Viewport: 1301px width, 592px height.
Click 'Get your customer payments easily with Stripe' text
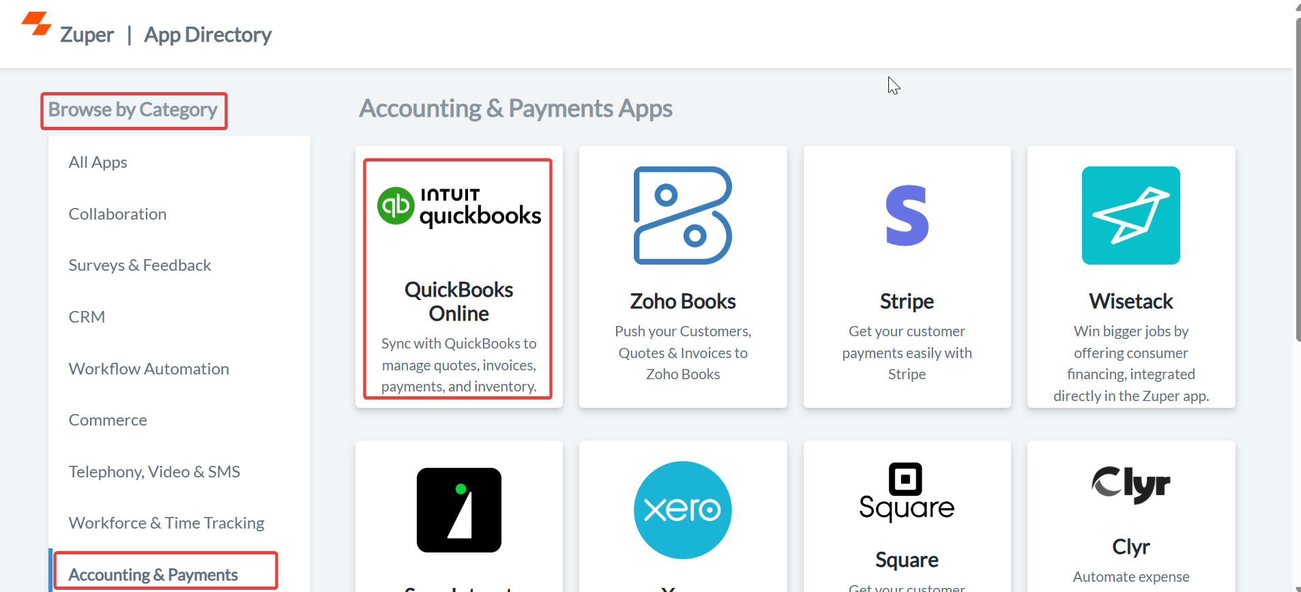click(x=907, y=353)
